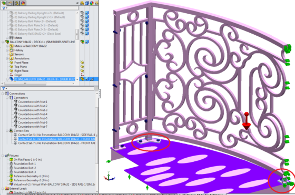Change display mode of Balcony Bolt Plate<2>
The height and width of the screenshot is (195, 295).
[x=87, y=21]
